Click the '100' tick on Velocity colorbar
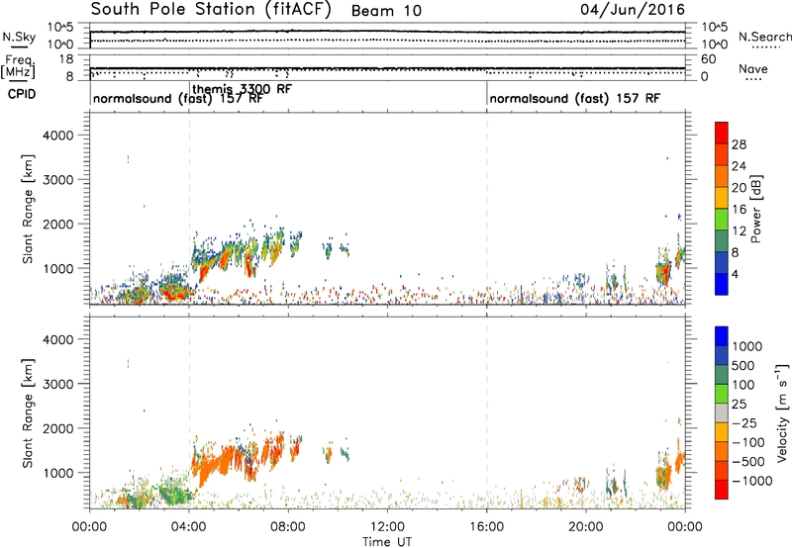 [x=743, y=385]
